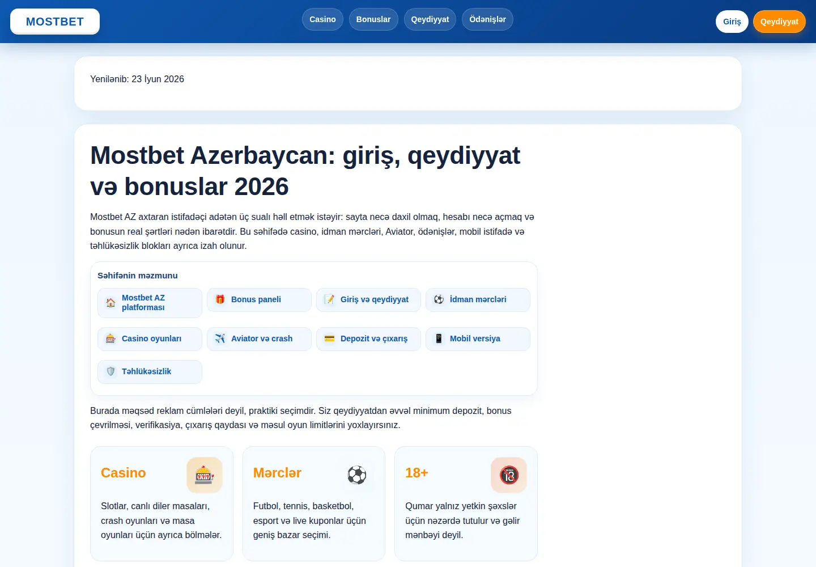The height and width of the screenshot is (567, 816).
Task: Click the soccer ball image in the Mərclər card
Action: pyautogui.click(x=357, y=475)
